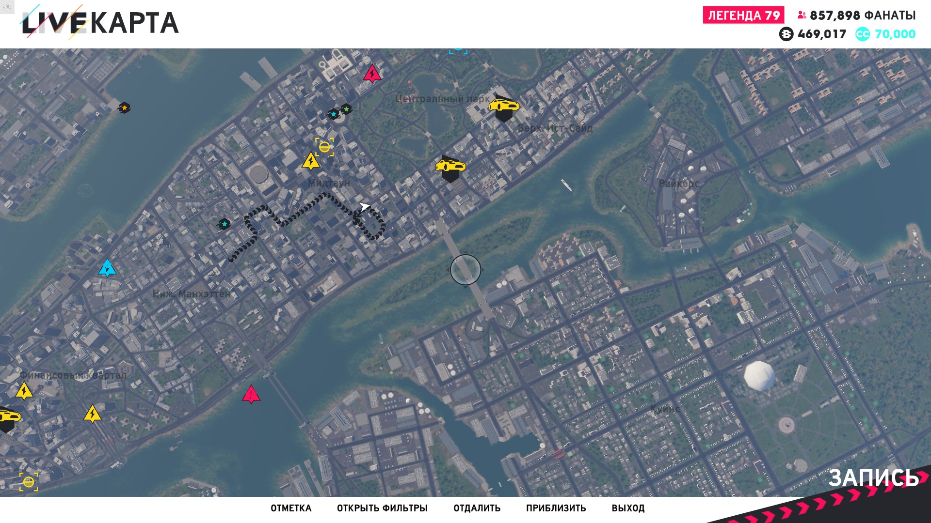Click the white player arrow in Мидтаун
The height and width of the screenshot is (523, 931).
364,207
